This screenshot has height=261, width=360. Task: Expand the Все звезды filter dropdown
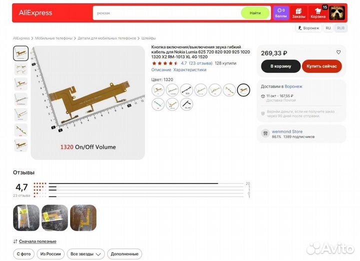85,254
